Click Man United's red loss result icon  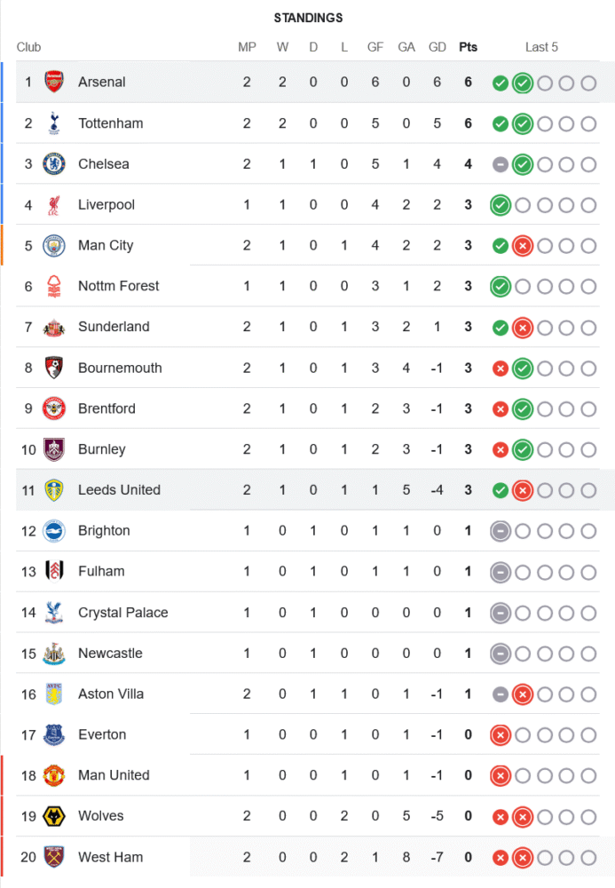pyautogui.click(x=501, y=776)
